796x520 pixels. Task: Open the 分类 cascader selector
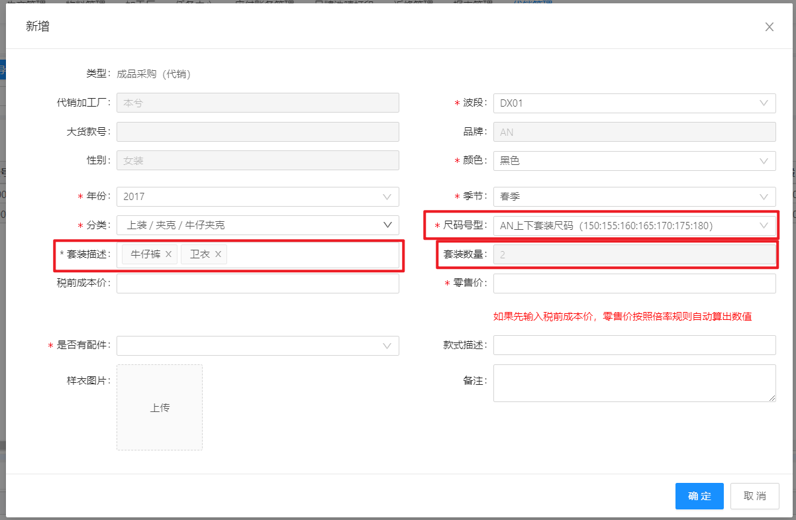pyautogui.click(x=257, y=225)
